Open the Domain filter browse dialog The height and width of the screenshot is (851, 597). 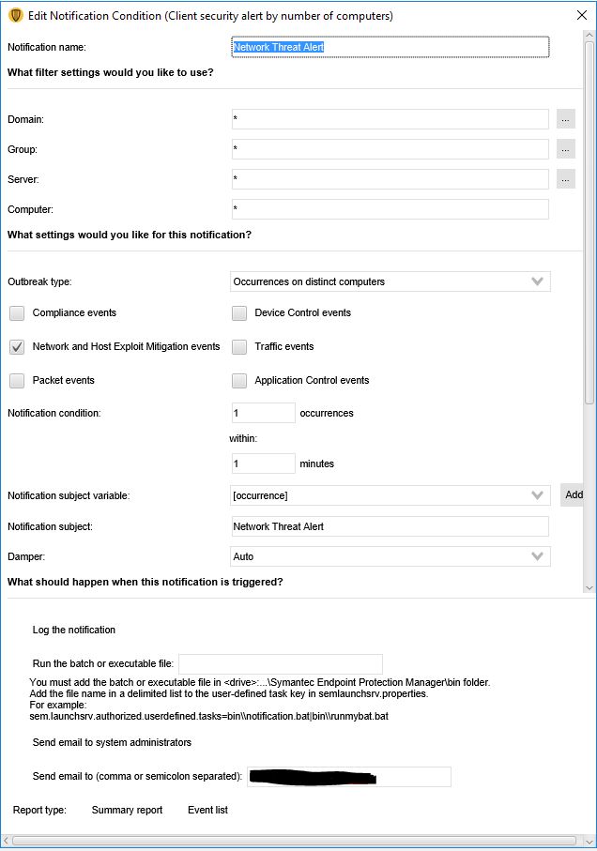pos(565,118)
